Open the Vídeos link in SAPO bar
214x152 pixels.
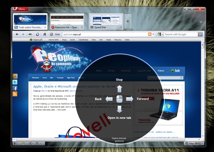click(x=127, y=40)
